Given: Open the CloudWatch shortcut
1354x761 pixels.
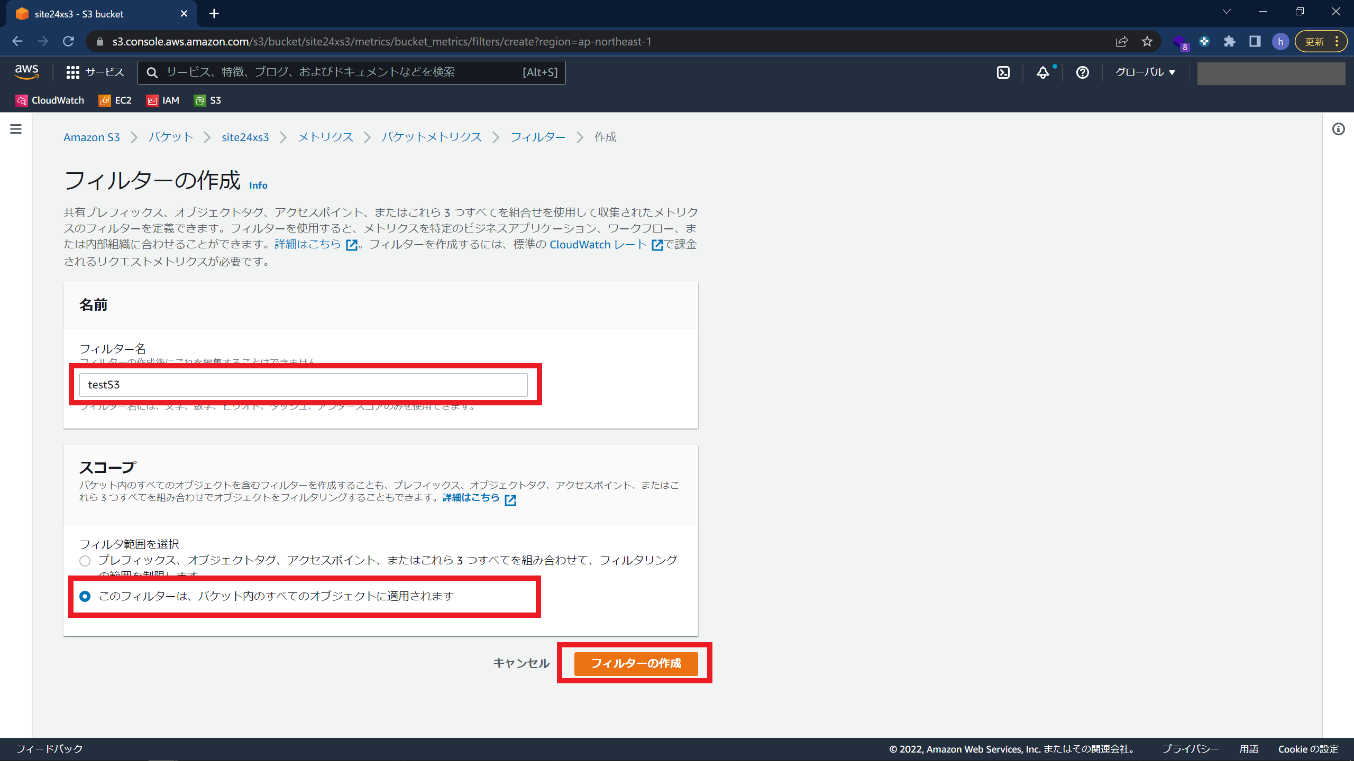Looking at the screenshot, I should pyautogui.click(x=50, y=100).
